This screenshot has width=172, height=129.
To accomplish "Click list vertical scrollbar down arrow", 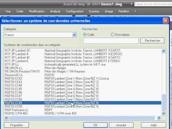I will click(x=163, y=113).
